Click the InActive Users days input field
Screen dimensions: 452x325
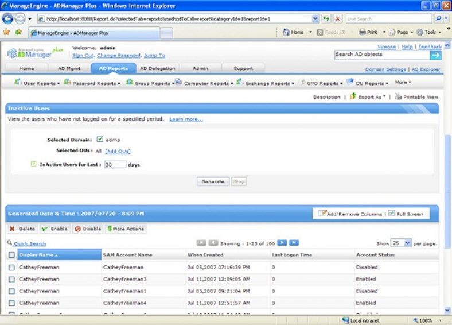[x=115, y=165]
